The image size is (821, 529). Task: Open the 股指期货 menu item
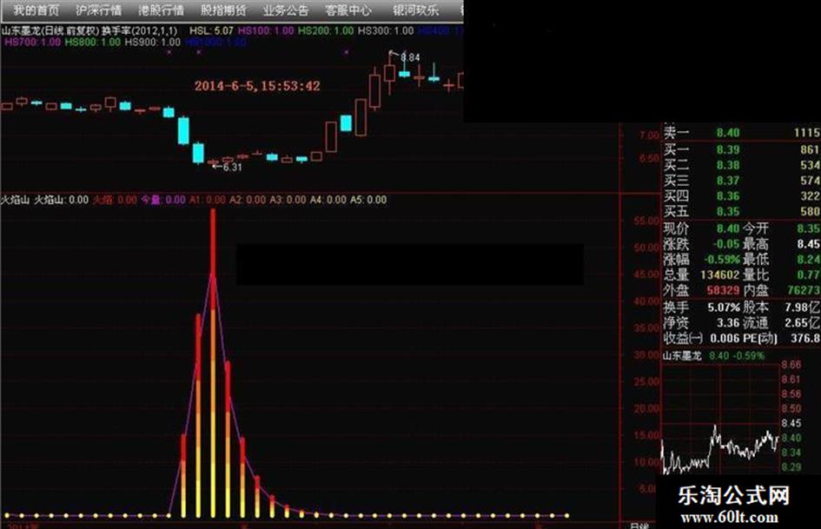tap(223, 10)
